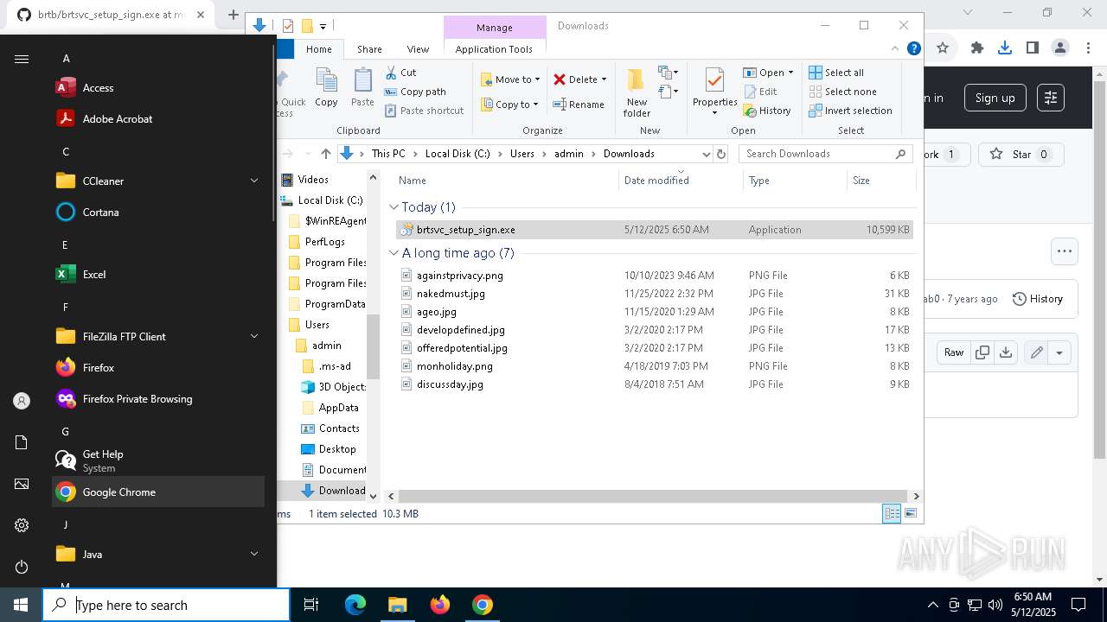Viewport: 1107px width, 622px height.
Task: Open Properties from the ribbon
Action: [x=714, y=91]
